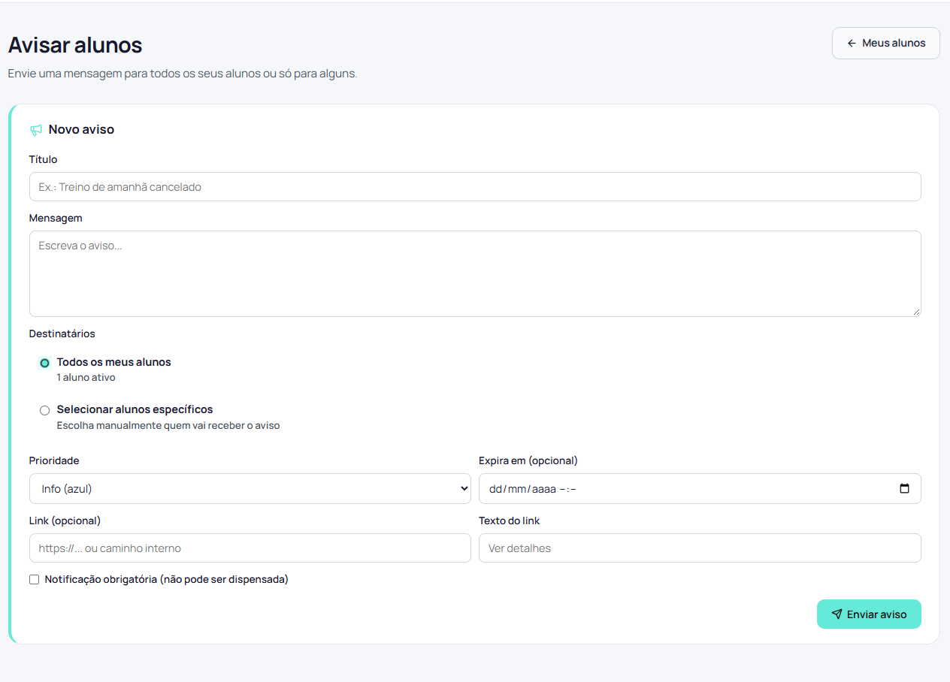Select the Todos os meus alunos radio option

44,363
